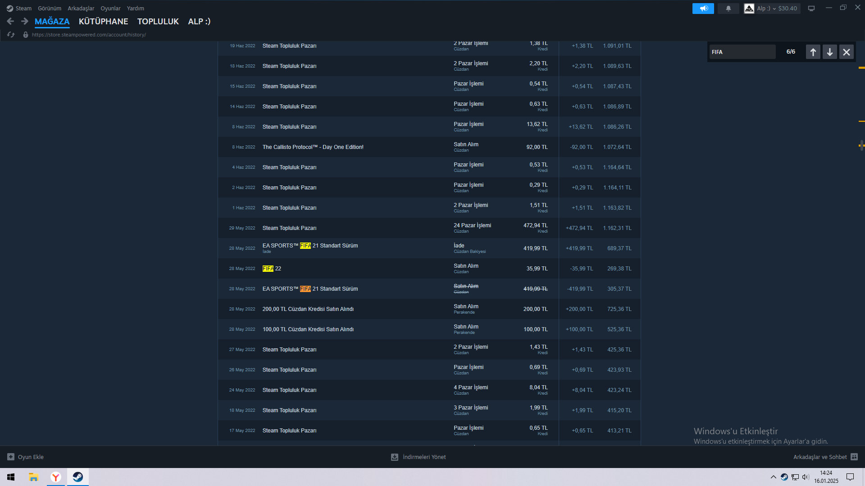Go to the TOPLULUK tab
This screenshot has height=486, width=865.
point(158,21)
